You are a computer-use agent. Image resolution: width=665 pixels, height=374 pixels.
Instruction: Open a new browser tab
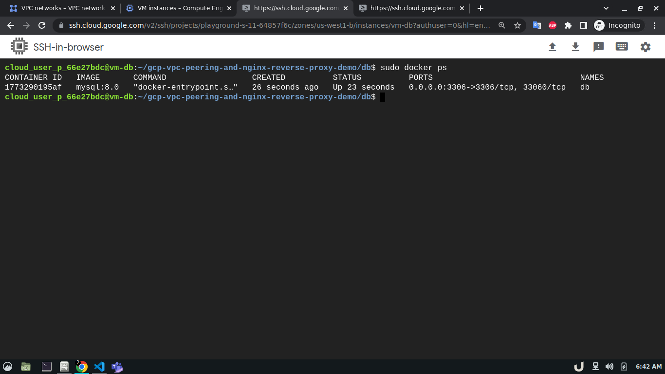[x=480, y=8]
